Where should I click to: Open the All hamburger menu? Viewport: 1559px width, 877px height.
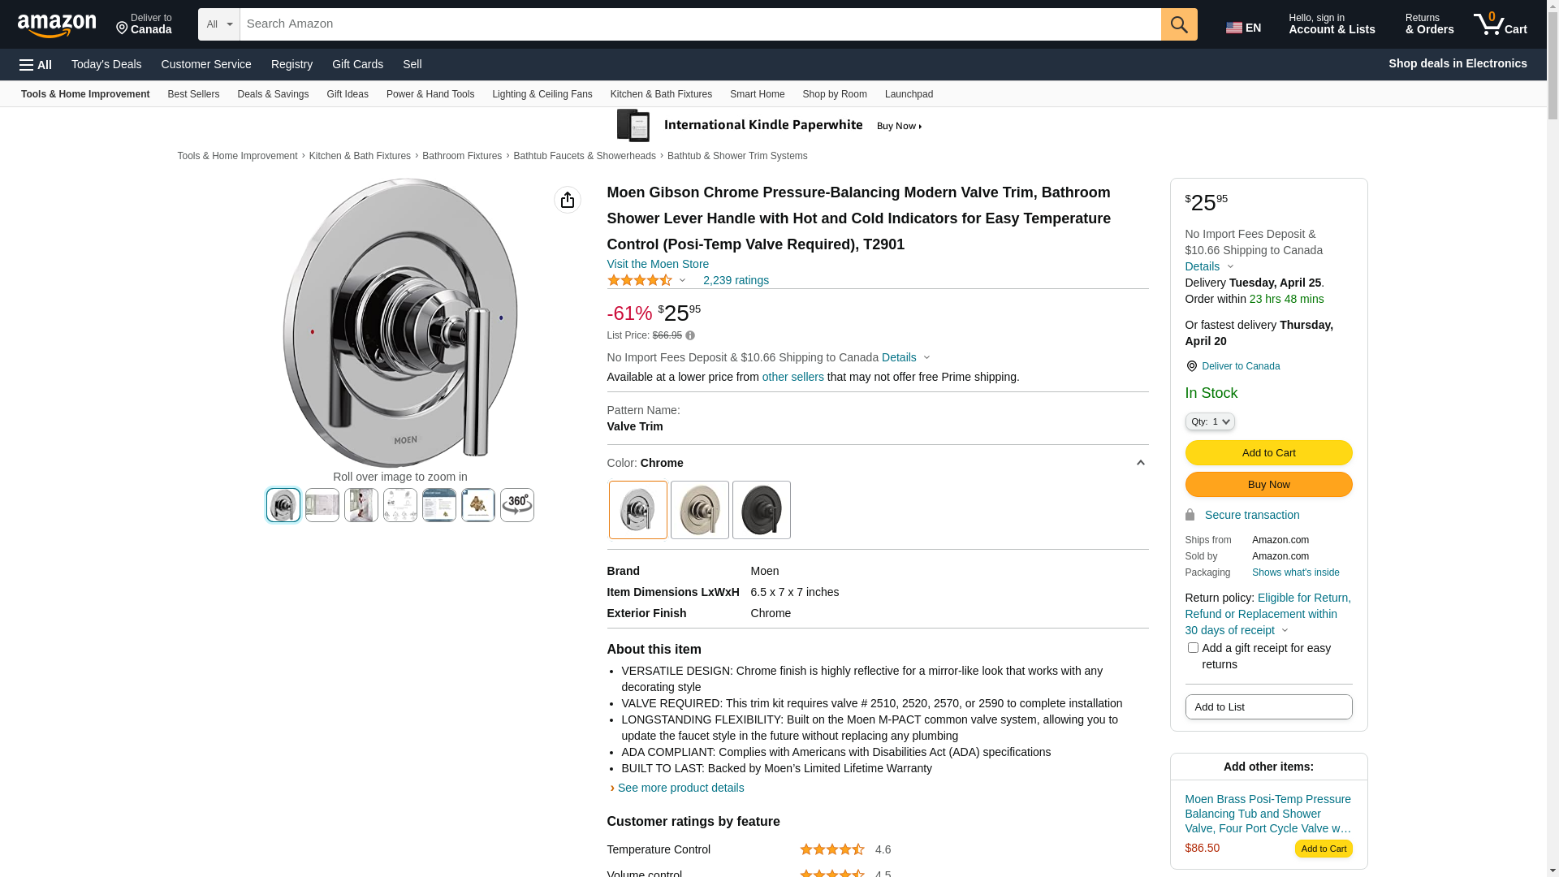click(36, 65)
